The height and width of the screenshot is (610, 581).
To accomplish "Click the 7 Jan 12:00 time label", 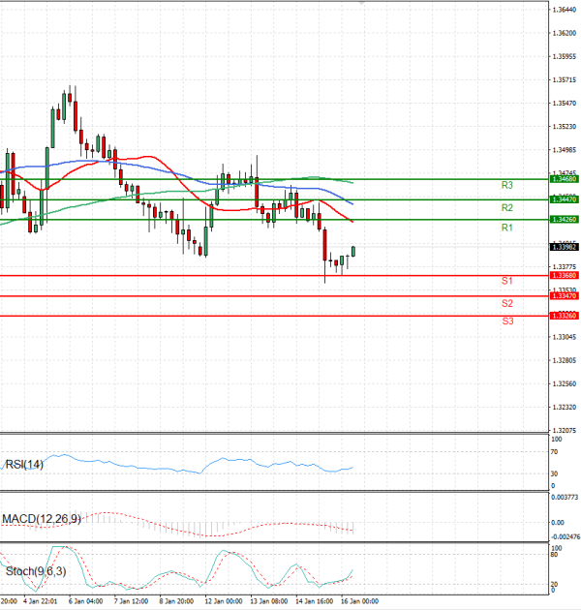I will click(130, 601).
